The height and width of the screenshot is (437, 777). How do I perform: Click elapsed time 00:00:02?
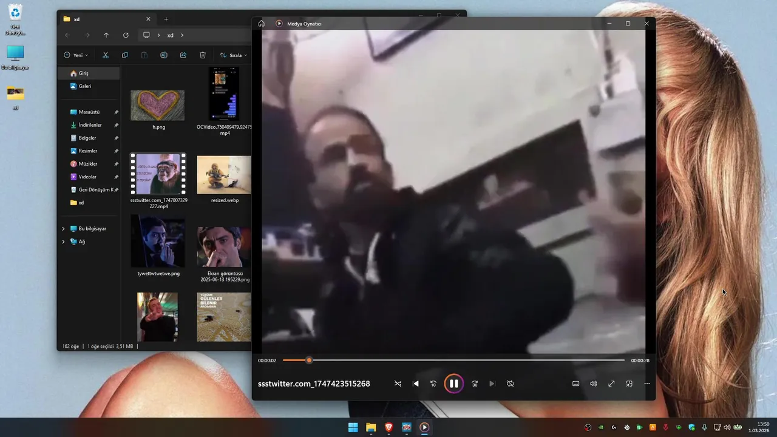267,361
